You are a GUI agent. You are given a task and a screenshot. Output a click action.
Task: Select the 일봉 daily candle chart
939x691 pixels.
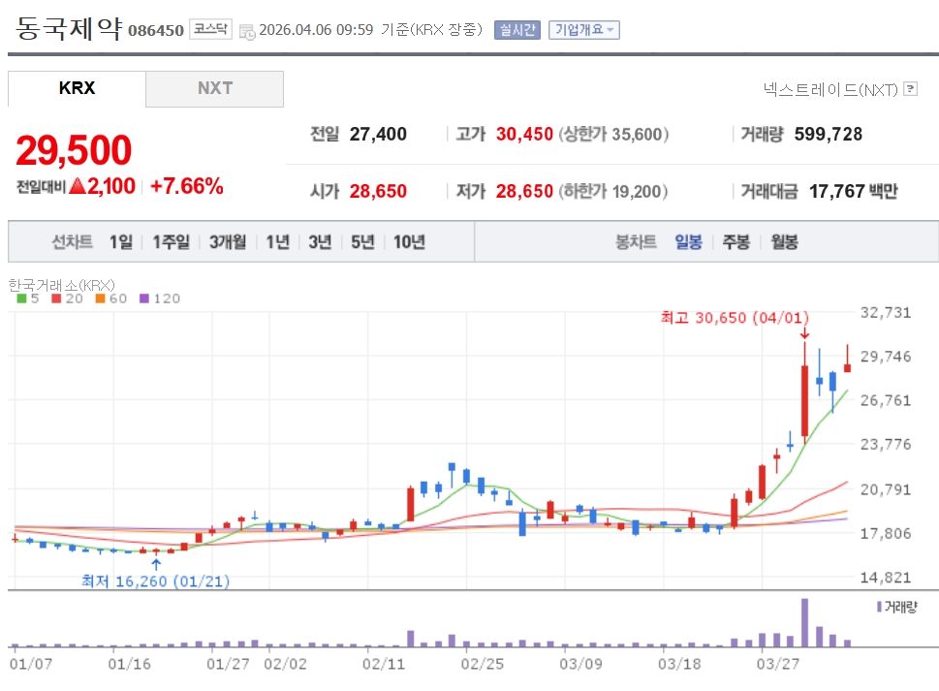688,242
